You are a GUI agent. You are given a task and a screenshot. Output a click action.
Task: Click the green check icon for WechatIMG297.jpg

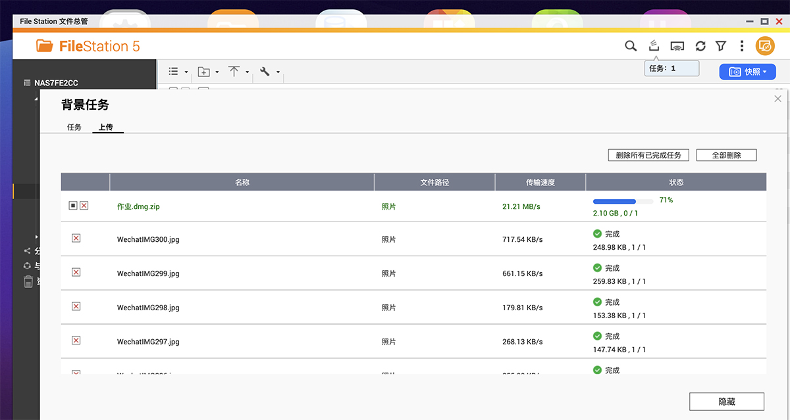point(597,336)
